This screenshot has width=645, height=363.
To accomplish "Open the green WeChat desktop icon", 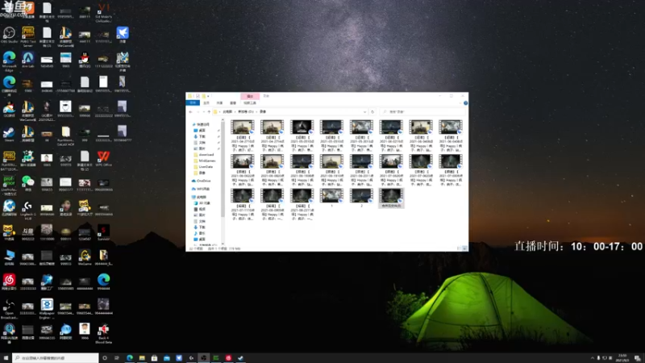I will click(28, 183).
